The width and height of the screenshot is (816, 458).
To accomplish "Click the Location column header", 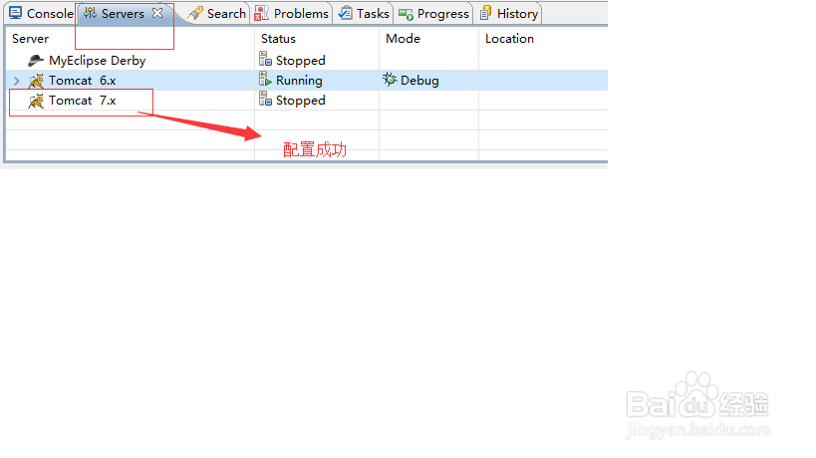I will 509,39.
